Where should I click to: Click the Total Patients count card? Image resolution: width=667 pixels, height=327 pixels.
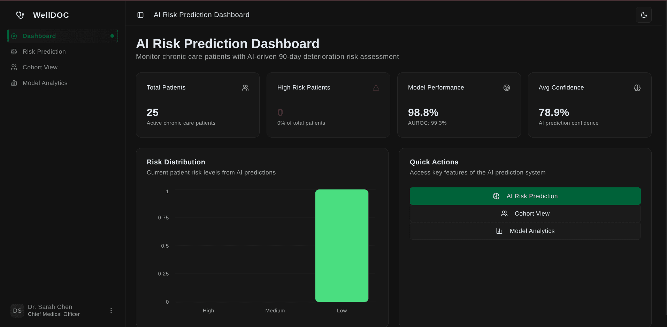pos(198,105)
